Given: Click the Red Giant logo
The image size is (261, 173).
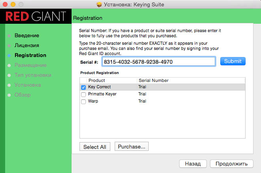Looking at the screenshot, I should coord(36,16).
